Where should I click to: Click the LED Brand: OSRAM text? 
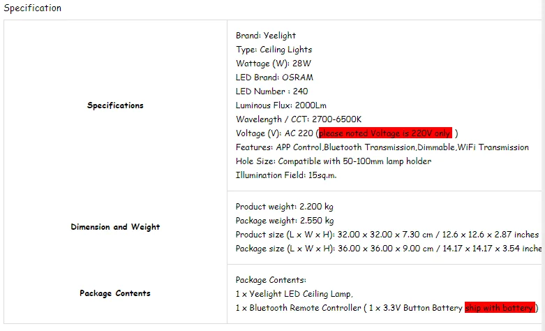pyautogui.click(x=274, y=78)
